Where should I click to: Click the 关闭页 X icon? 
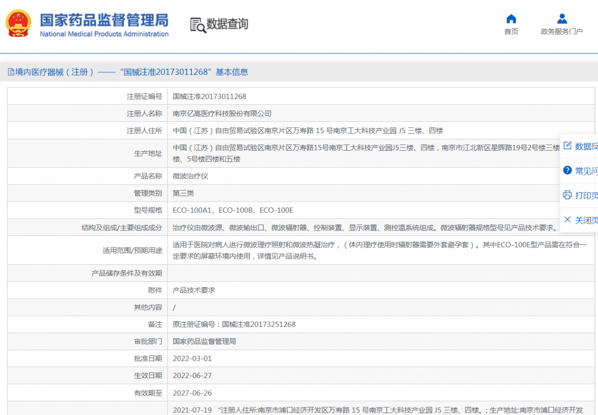[x=567, y=219]
